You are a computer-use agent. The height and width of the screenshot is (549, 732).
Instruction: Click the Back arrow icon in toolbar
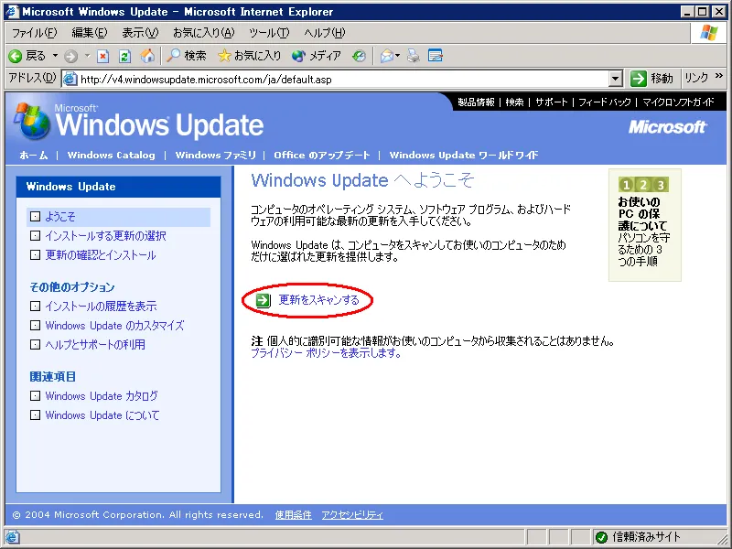point(15,56)
